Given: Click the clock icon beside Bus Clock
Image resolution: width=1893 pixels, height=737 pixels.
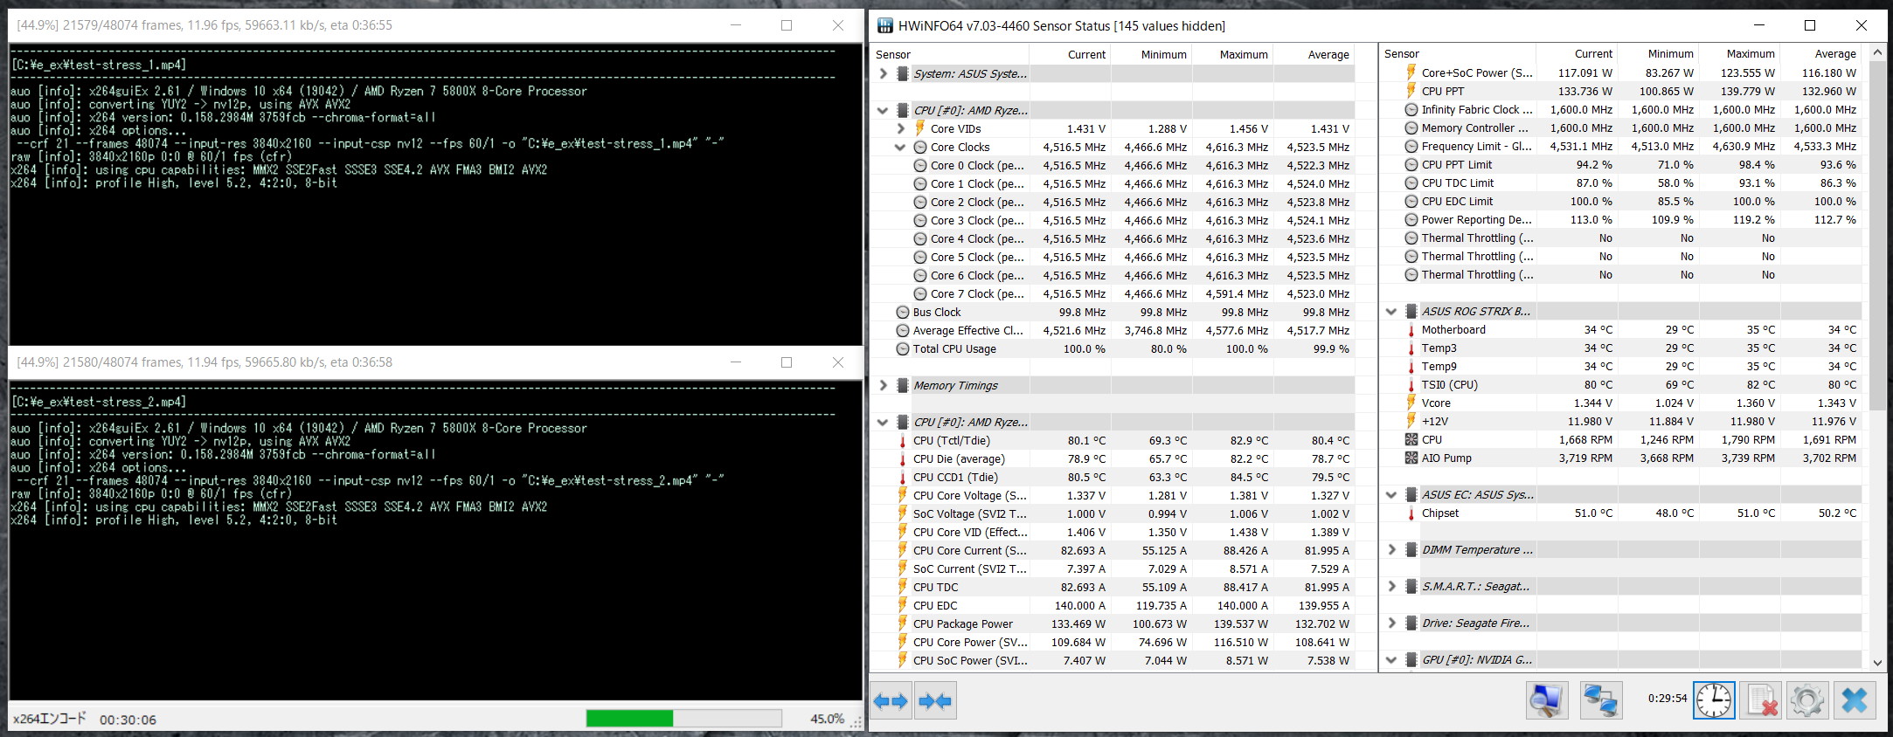Looking at the screenshot, I should click(903, 312).
